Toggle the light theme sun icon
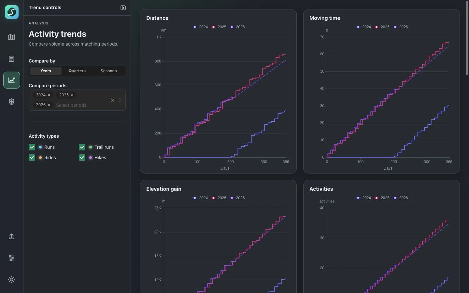Image resolution: width=469 pixels, height=293 pixels. 12,280
